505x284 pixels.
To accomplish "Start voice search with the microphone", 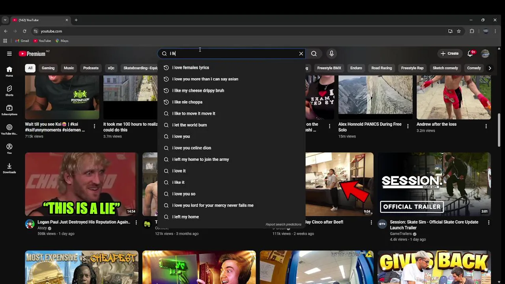I will 331,54.
